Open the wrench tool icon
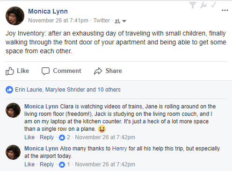This screenshot has width=232, height=171. click(x=203, y=5)
